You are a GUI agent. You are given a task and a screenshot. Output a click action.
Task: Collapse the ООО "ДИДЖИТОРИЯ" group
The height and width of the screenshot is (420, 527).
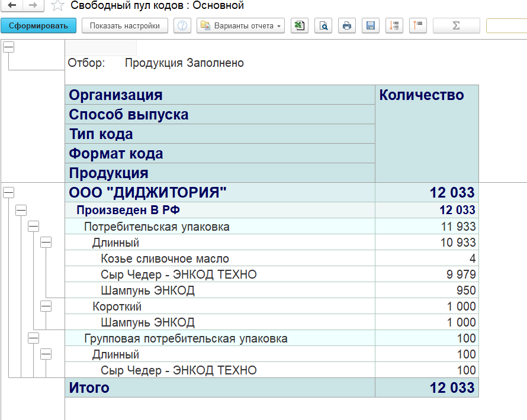click(x=9, y=192)
